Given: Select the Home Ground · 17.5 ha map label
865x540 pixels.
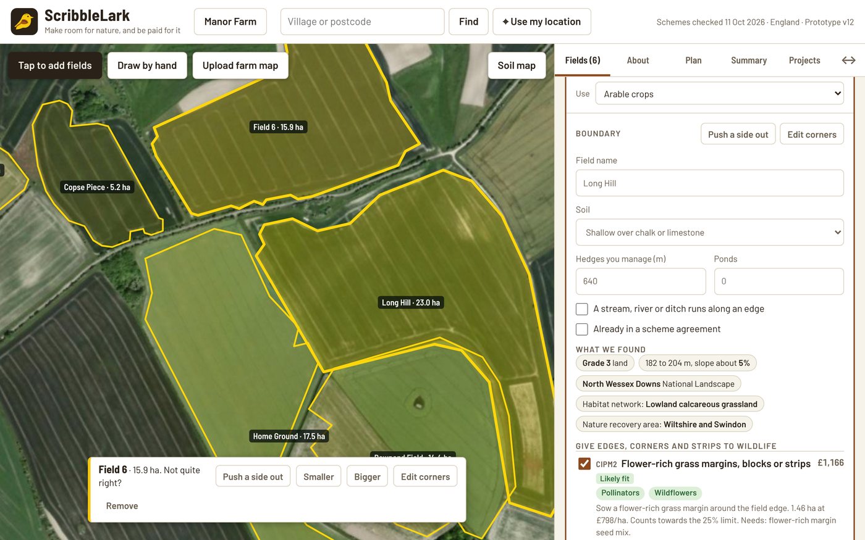Looking at the screenshot, I should click(x=289, y=436).
